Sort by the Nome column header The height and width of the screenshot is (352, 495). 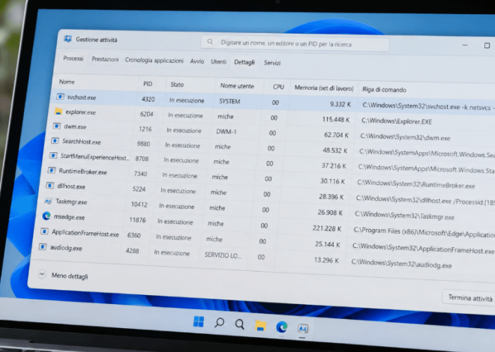pos(67,82)
